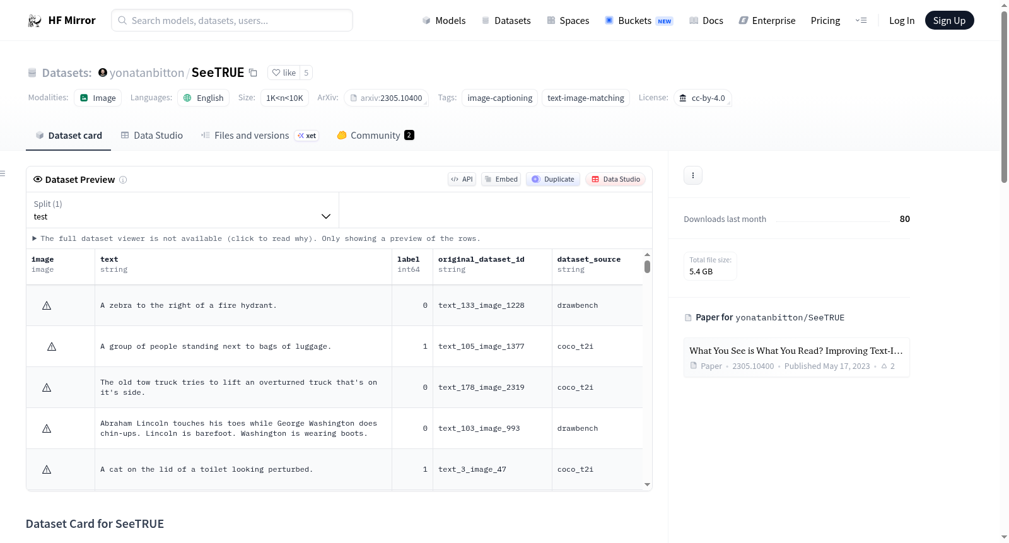This screenshot has width=1009, height=543.
Task: Open the Split test dropdown
Action: tap(182, 210)
